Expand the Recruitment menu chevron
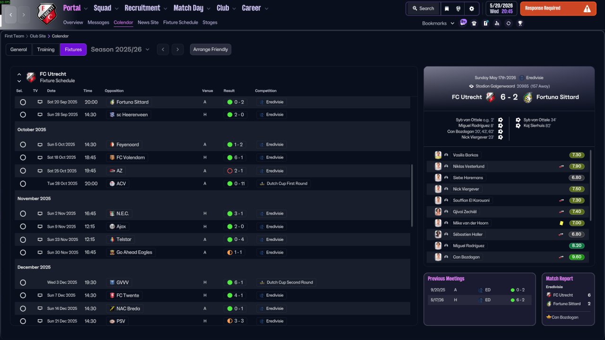 pos(165,8)
